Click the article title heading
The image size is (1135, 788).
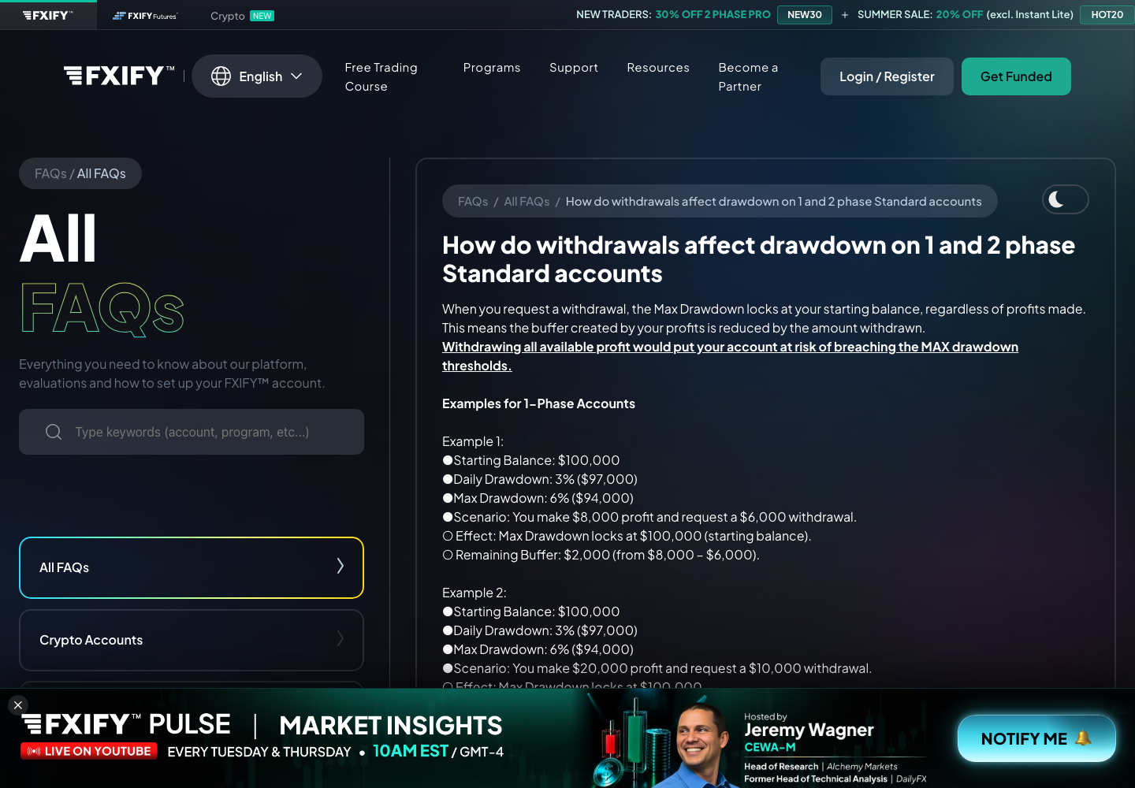point(758,259)
